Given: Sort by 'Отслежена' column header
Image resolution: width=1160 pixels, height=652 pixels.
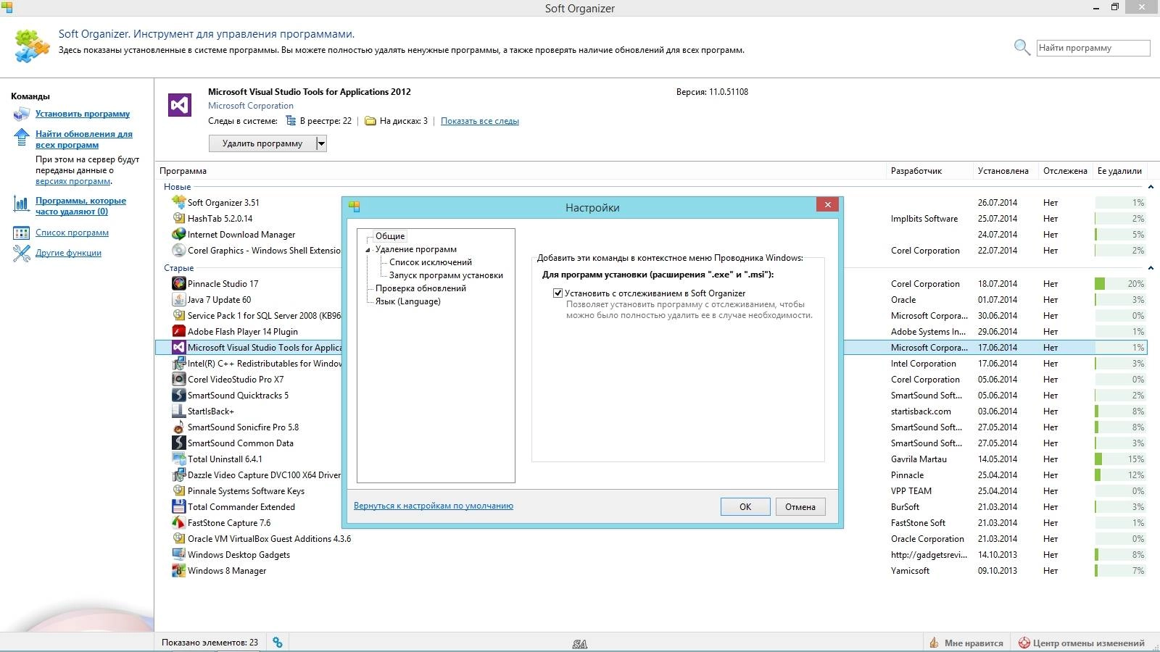Looking at the screenshot, I should [x=1065, y=171].
